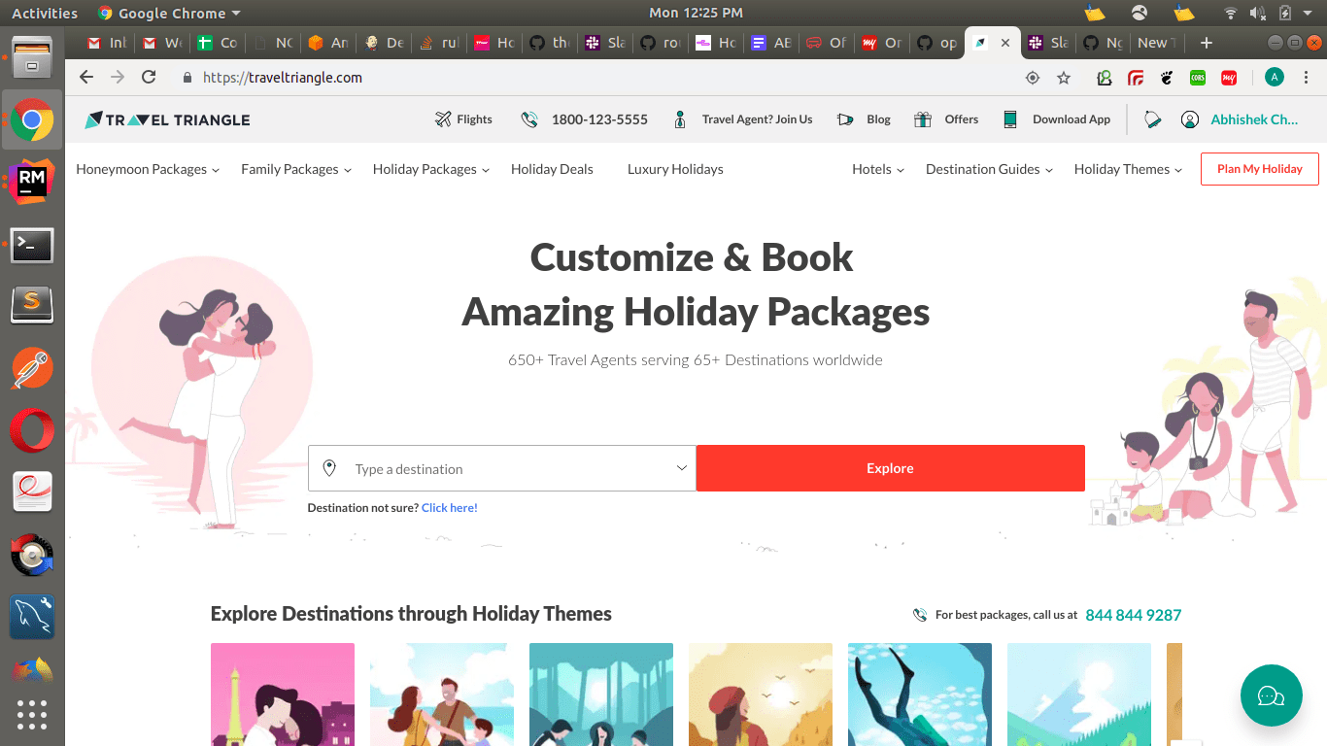Click the user profile avatar icon
Viewport: 1327px width, 746px height.
click(x=1190, y=119)
